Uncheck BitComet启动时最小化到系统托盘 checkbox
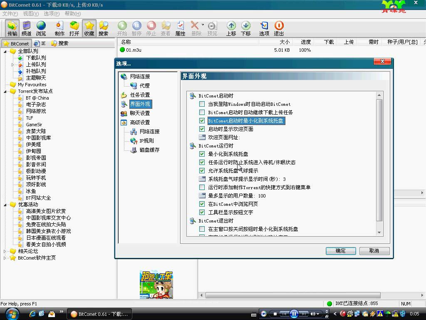The height and width of the screenshot is (320, 426). (202, 120)
